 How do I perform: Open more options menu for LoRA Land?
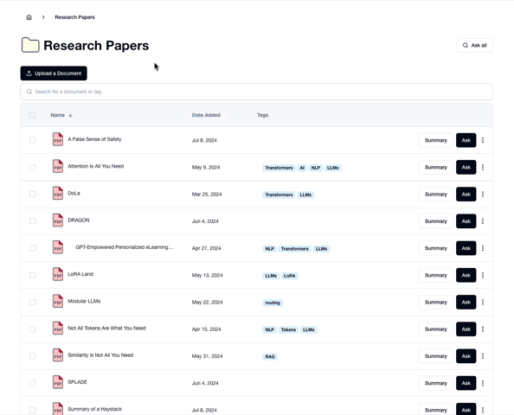coord(483,275)
